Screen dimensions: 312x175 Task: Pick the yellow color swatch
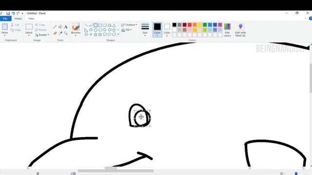tap(200, 25)
